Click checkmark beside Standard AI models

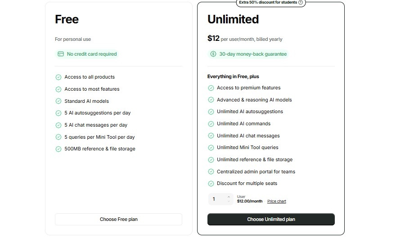[x=58, y=101]
